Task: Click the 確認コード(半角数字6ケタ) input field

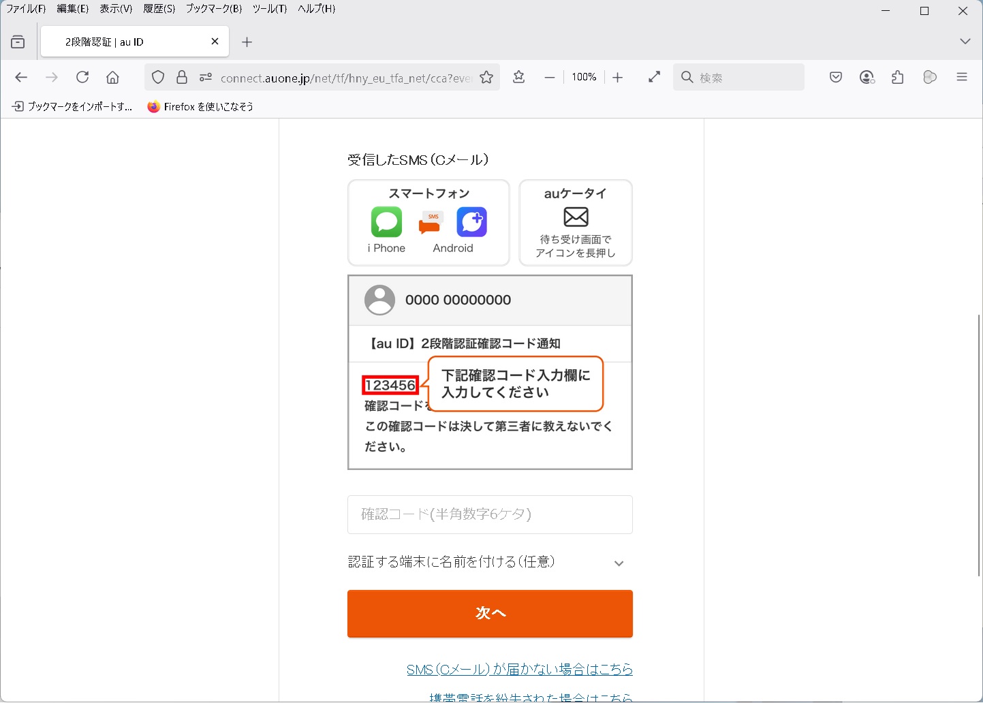Action: (x=490, y=514)
